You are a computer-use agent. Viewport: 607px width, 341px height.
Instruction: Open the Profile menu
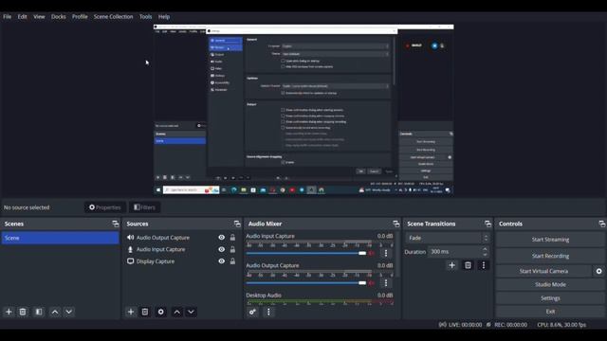tap(80, 17)
